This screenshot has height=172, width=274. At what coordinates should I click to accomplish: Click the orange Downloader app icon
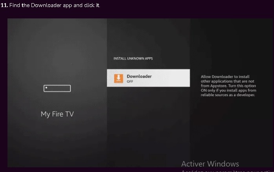118,78
